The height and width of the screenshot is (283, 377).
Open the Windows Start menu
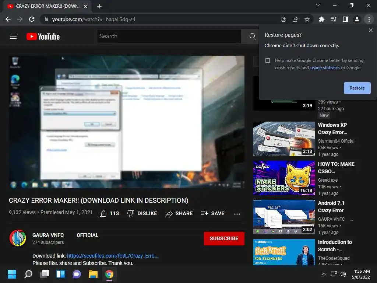pos(12,274)
